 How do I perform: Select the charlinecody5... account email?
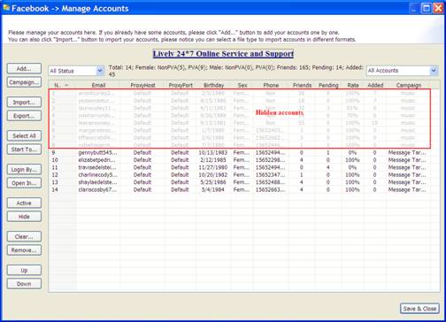[x=97, y=175]
